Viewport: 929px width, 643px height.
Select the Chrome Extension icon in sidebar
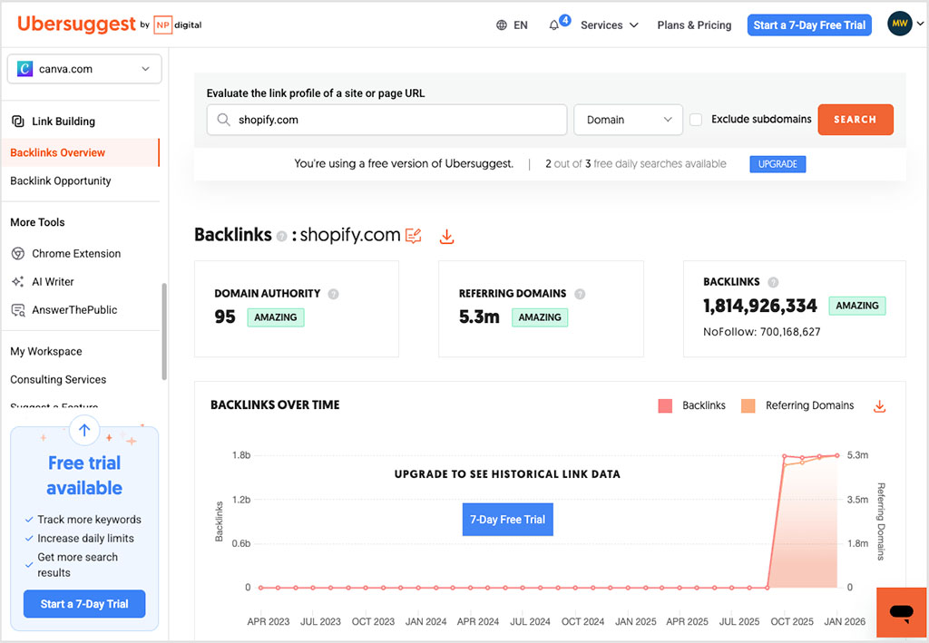tap(20, 253)
